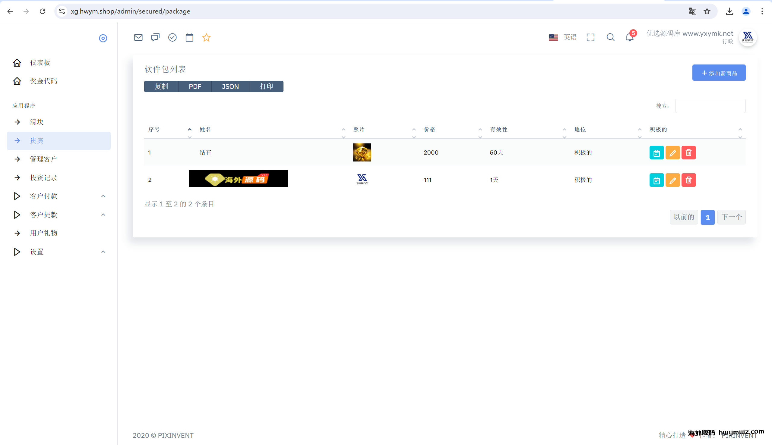Click orange edit pencil in row 2

(x=672, y=180)
